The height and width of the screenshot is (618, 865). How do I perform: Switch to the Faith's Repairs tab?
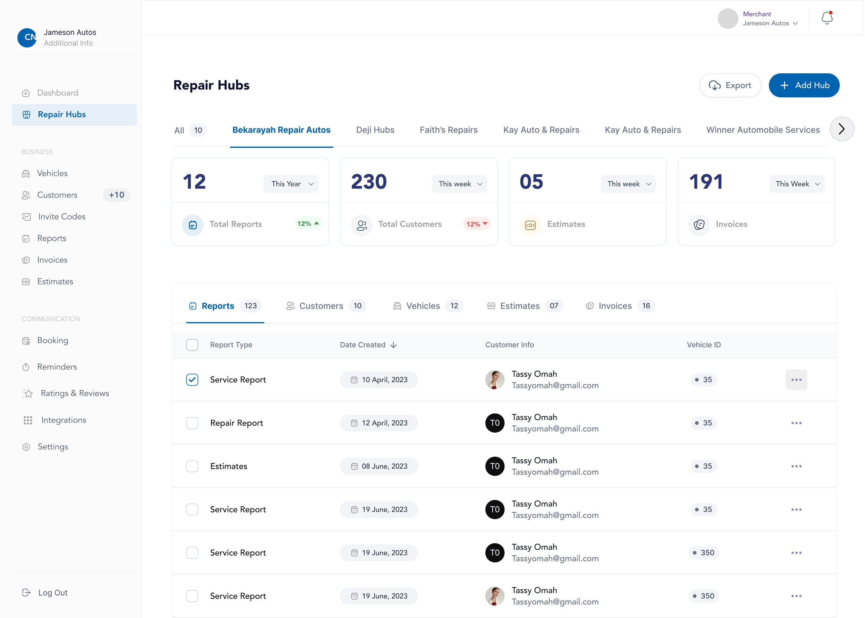(x=448, y=130)
